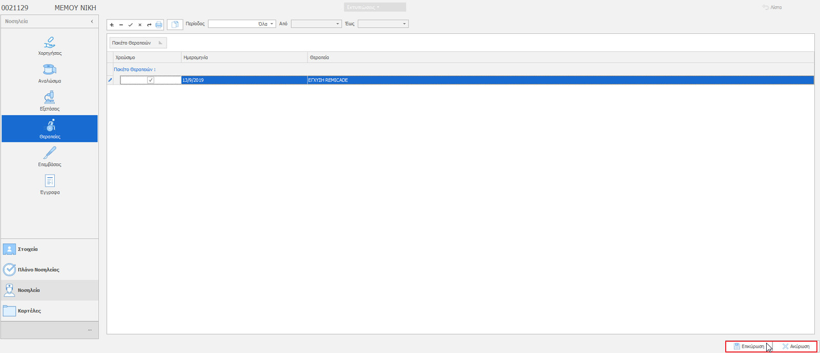This screenshot has width=820, height=353.
Task: Open the Αναλώσιμα consumables icon
Action: coord(50,70)
